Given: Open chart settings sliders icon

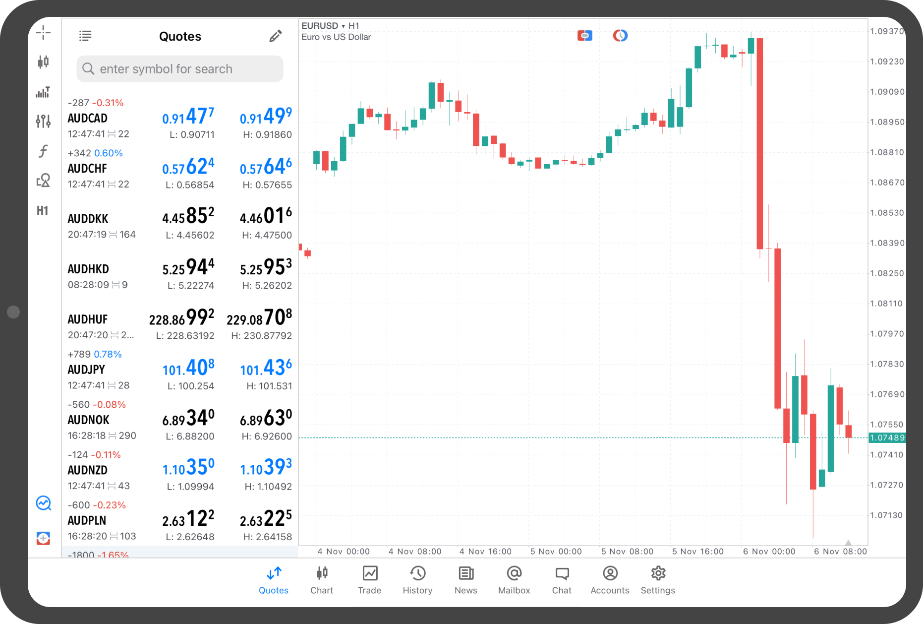Looking at the screenshot, I should click(x=43, y=121).
